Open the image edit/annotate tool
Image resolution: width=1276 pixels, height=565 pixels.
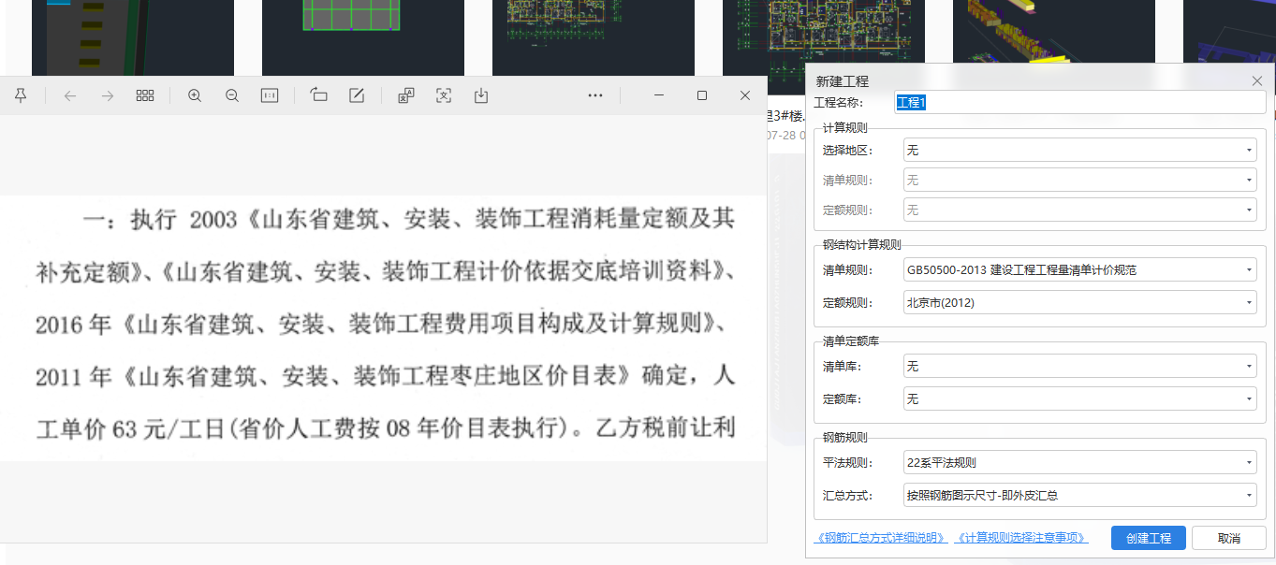(x=357, y=95)
